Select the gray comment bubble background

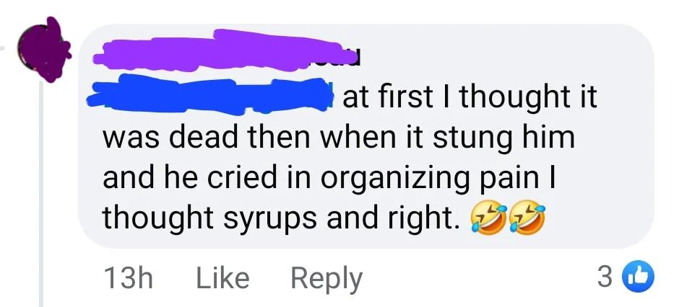(x=366, y=136)
